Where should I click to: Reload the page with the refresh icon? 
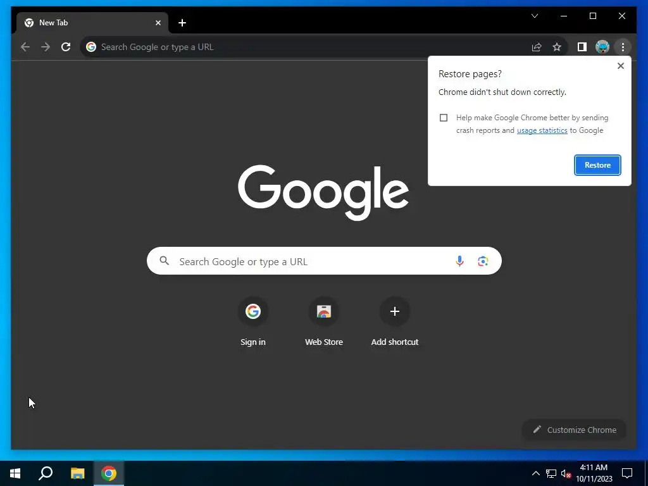66,47
